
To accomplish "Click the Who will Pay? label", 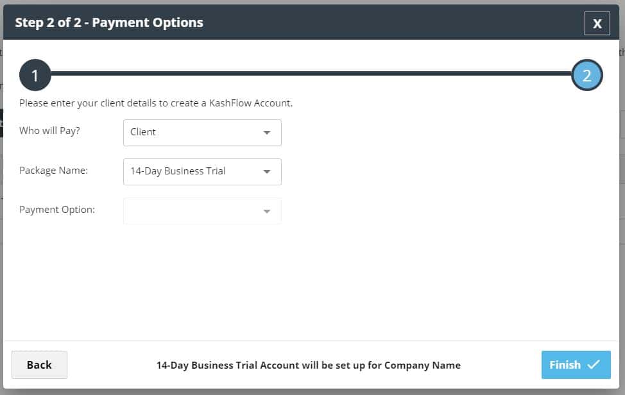I will [x=54, y=131].
